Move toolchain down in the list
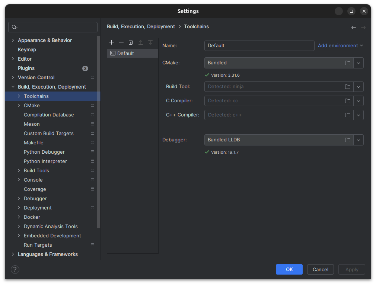Viewport: 376px width, 285px height. tap(150, 42)
